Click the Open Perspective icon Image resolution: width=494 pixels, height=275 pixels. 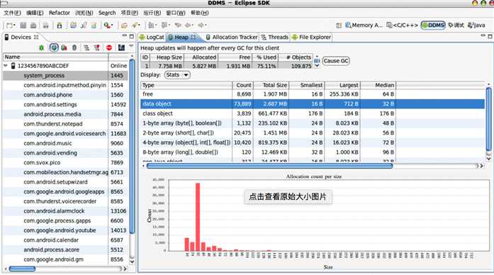pyautogui.click(x=339, y=26)
